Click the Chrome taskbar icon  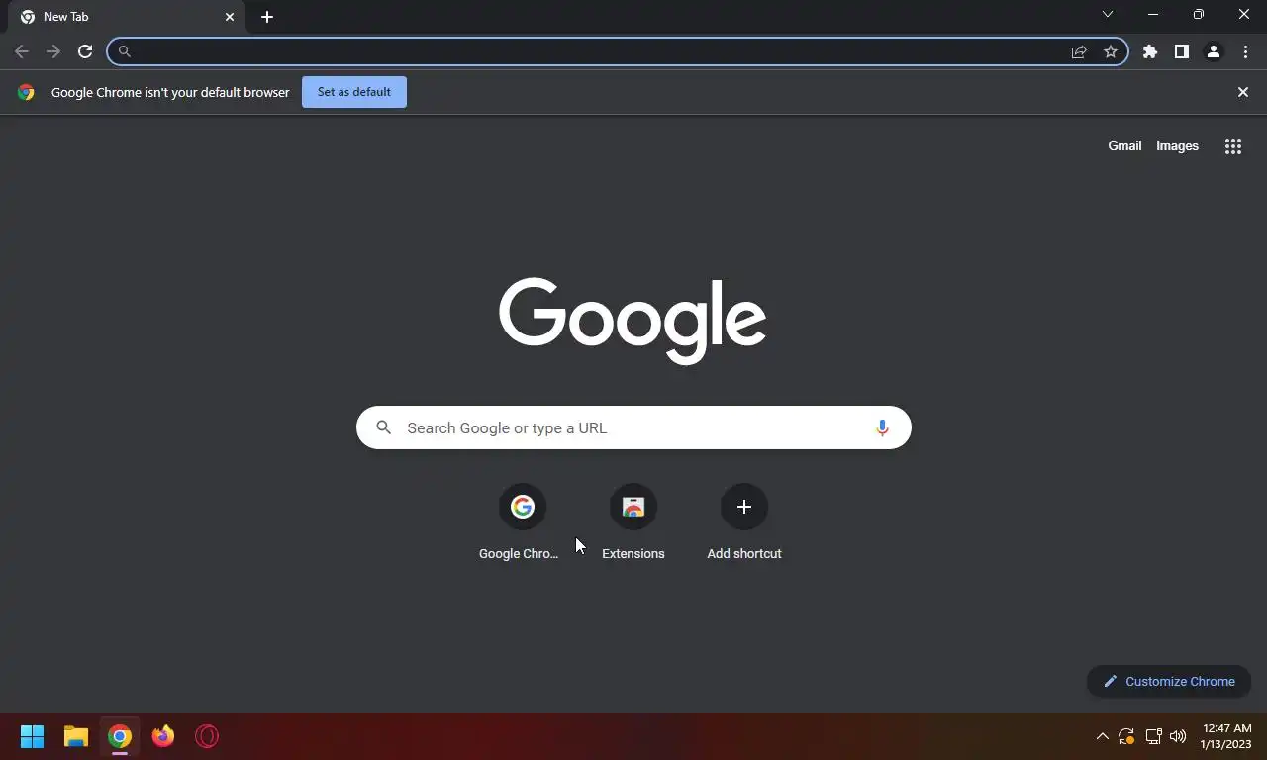(x=120, y=736)
